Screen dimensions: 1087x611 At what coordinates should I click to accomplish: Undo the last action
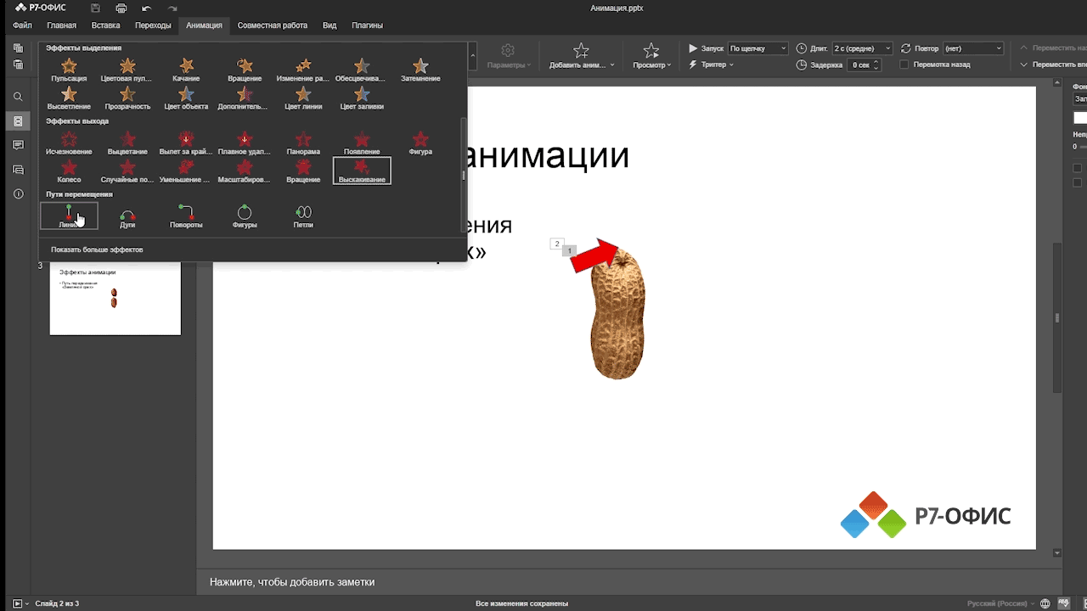[146, 8]
